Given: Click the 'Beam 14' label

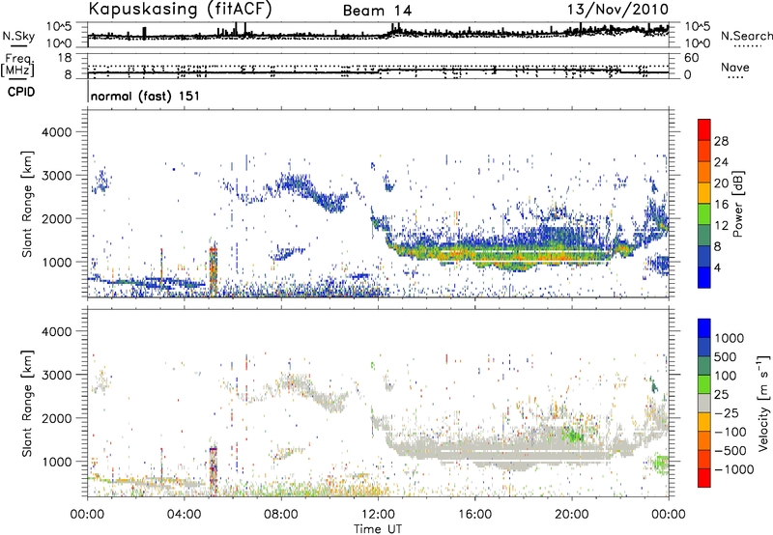Looking at the screenshot, I should click(377, 11).
